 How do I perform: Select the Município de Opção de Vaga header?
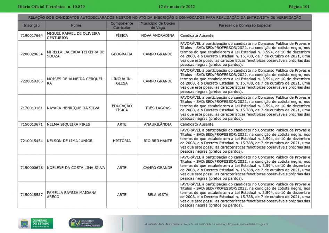158,25
